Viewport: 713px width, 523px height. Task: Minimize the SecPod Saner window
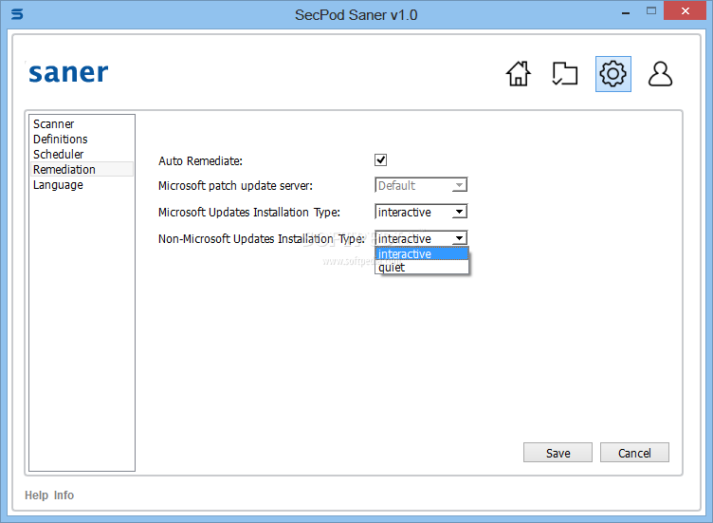click(x=626, y=12)
